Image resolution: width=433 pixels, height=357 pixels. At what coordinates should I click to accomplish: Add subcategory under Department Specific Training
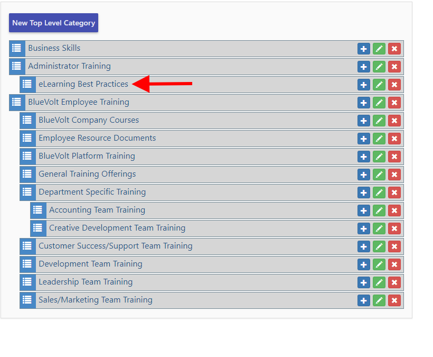[364, 193]
